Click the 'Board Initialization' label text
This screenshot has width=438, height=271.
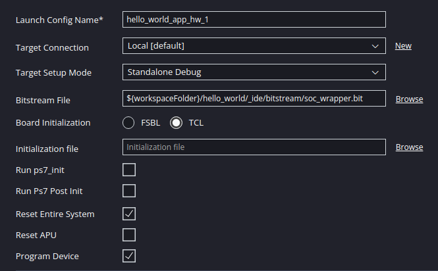tap(53, 123)
